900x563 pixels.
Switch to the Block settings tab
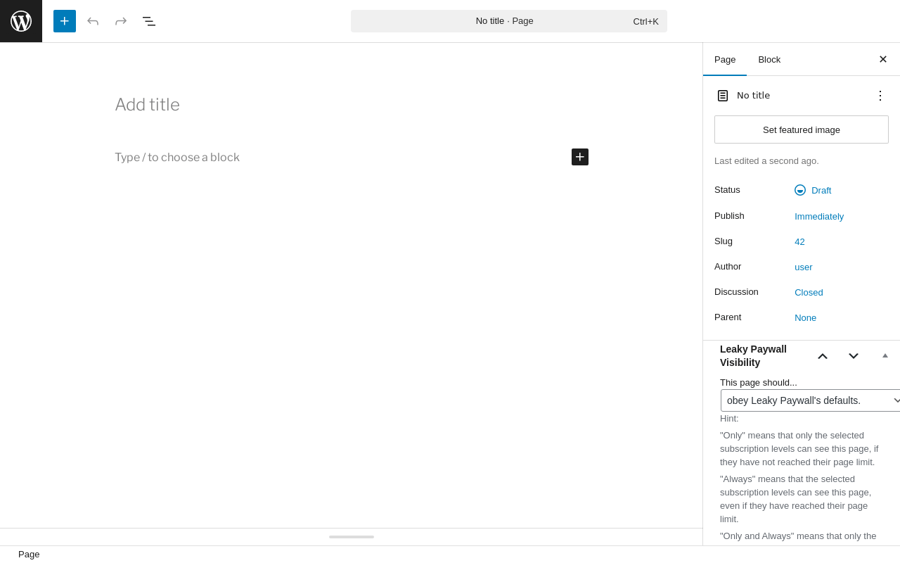(769, 59)
